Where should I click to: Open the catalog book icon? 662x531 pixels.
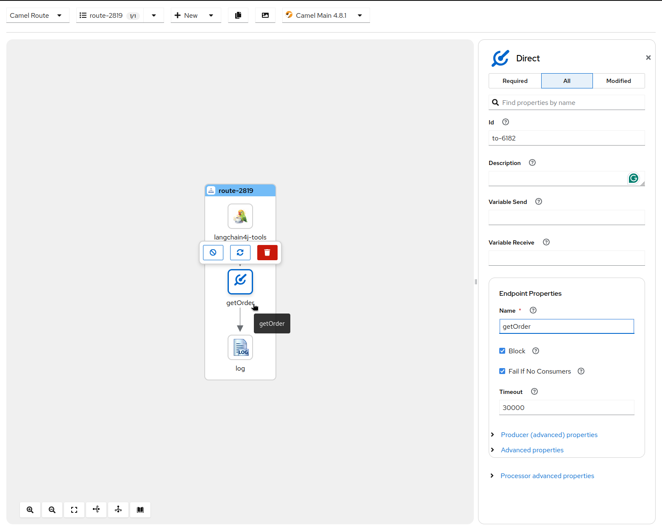coord(140,510)
